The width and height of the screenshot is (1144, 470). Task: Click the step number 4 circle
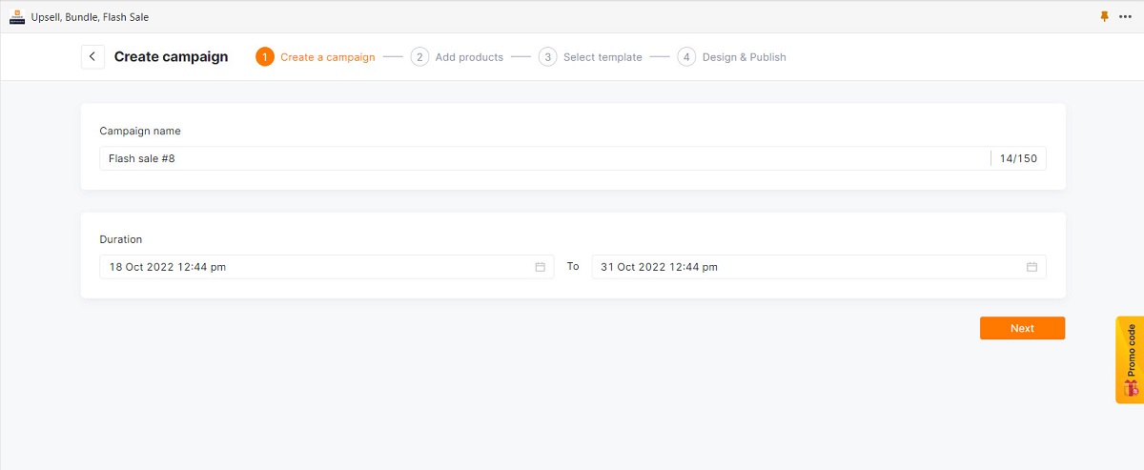pos(686,57)
